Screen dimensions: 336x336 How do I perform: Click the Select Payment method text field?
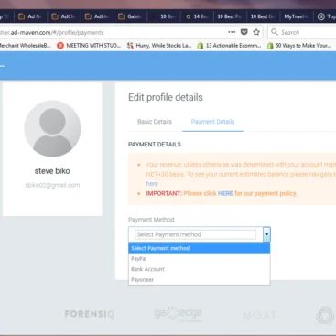[x=195, y=234]
